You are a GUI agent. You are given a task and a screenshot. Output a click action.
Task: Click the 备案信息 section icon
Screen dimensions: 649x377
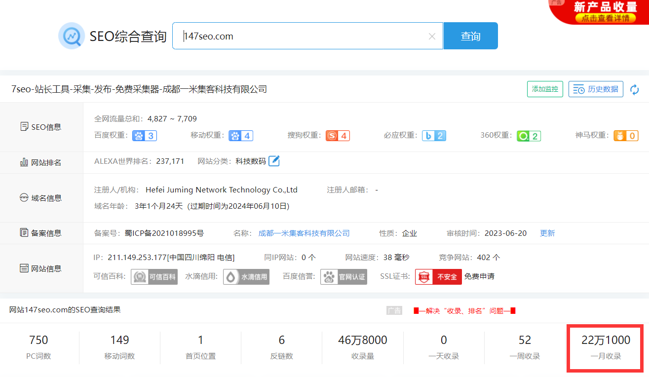coord(24,232)
